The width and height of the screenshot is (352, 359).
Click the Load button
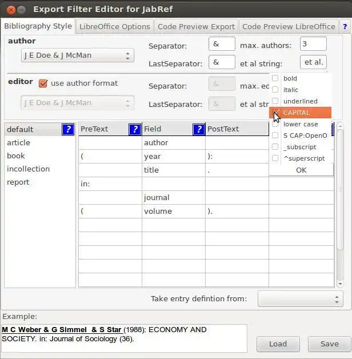(278, 344)
